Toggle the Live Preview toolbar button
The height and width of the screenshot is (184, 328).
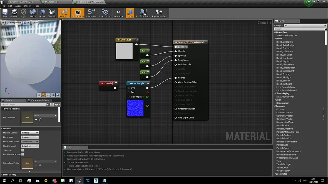[78, 13]
